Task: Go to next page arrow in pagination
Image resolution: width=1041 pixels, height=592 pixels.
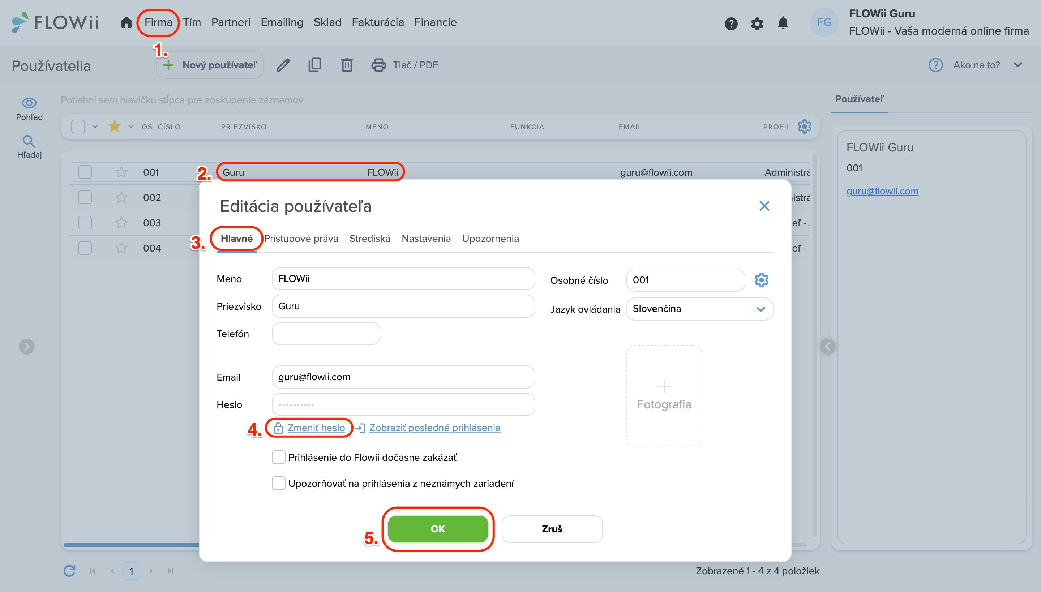Action: pos(151,571)
